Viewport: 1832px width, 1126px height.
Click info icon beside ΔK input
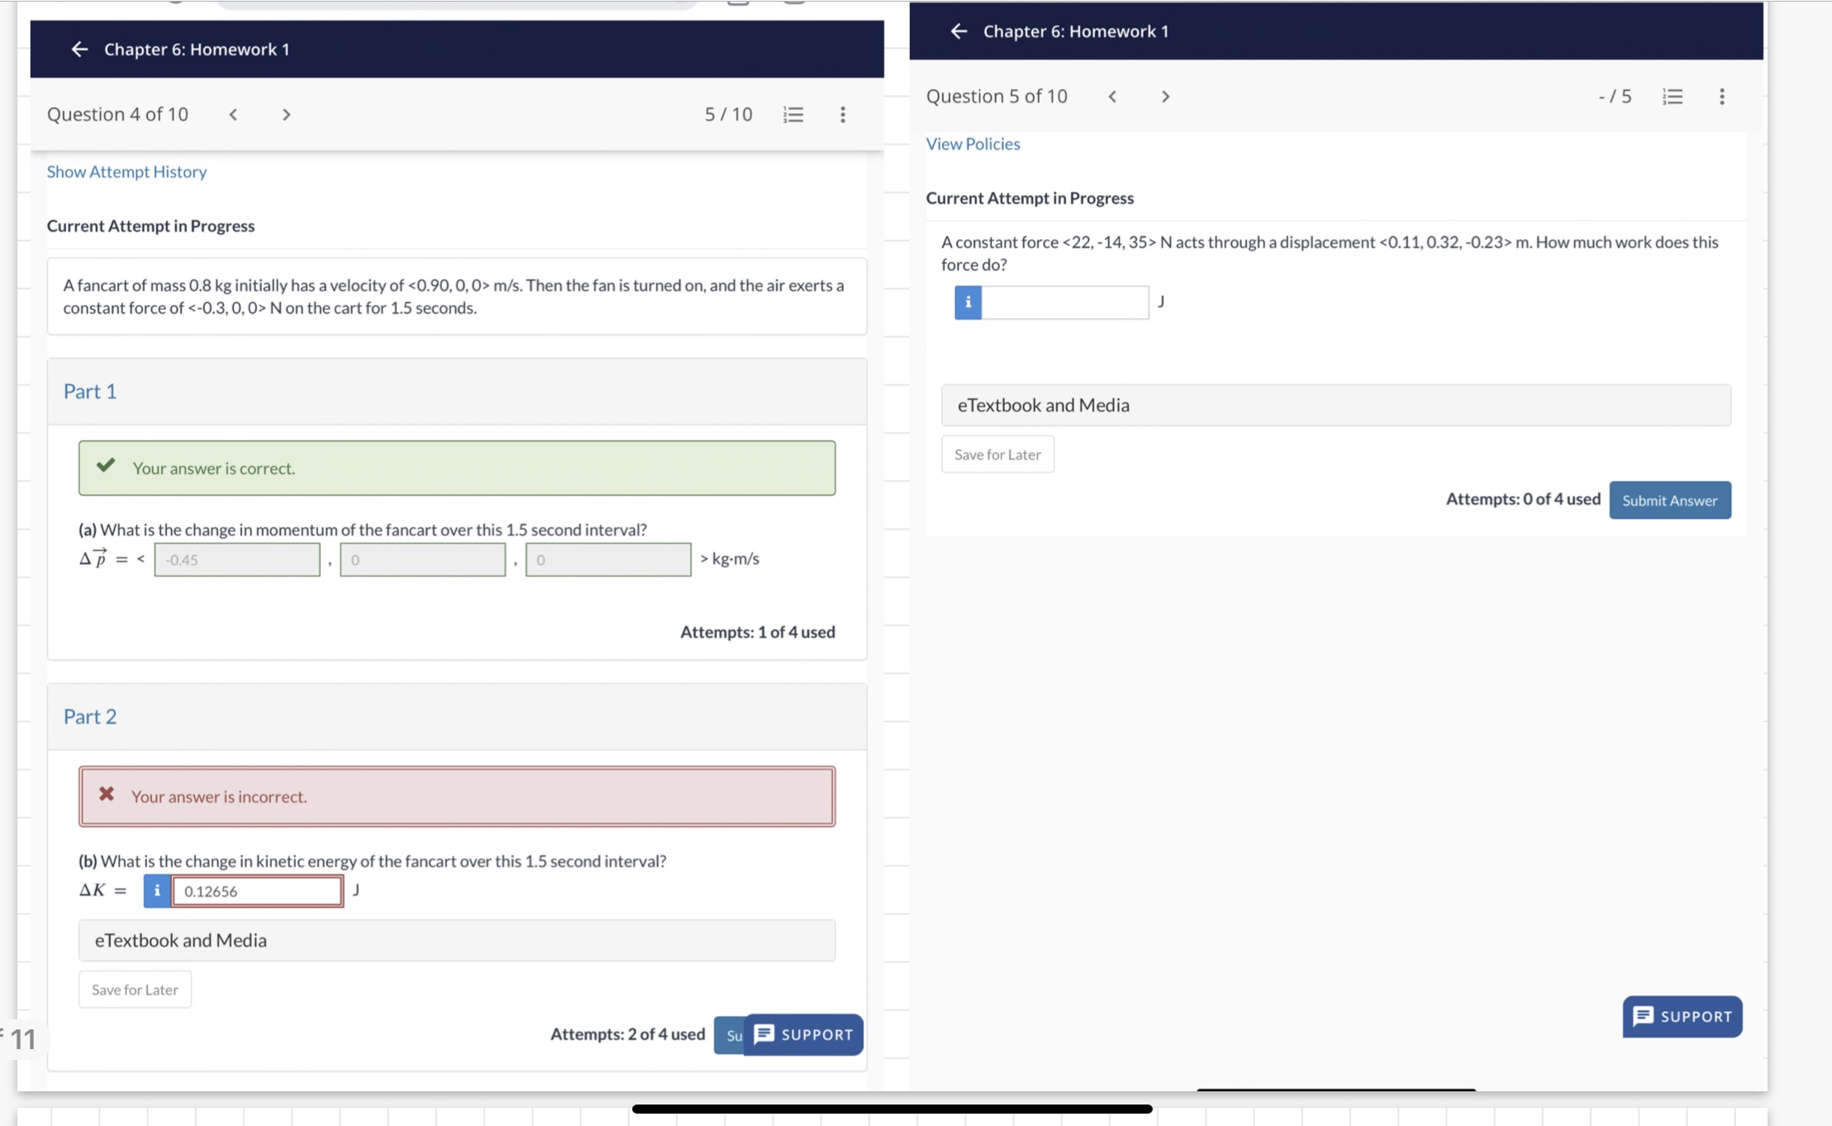pyautogui.click(x=157, y=891)
